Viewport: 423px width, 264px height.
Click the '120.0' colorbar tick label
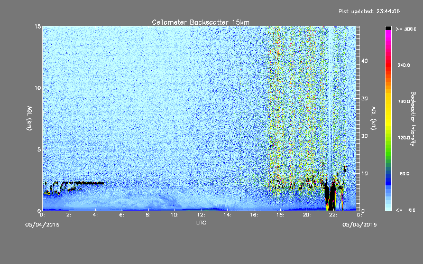(x=403, y=138)
